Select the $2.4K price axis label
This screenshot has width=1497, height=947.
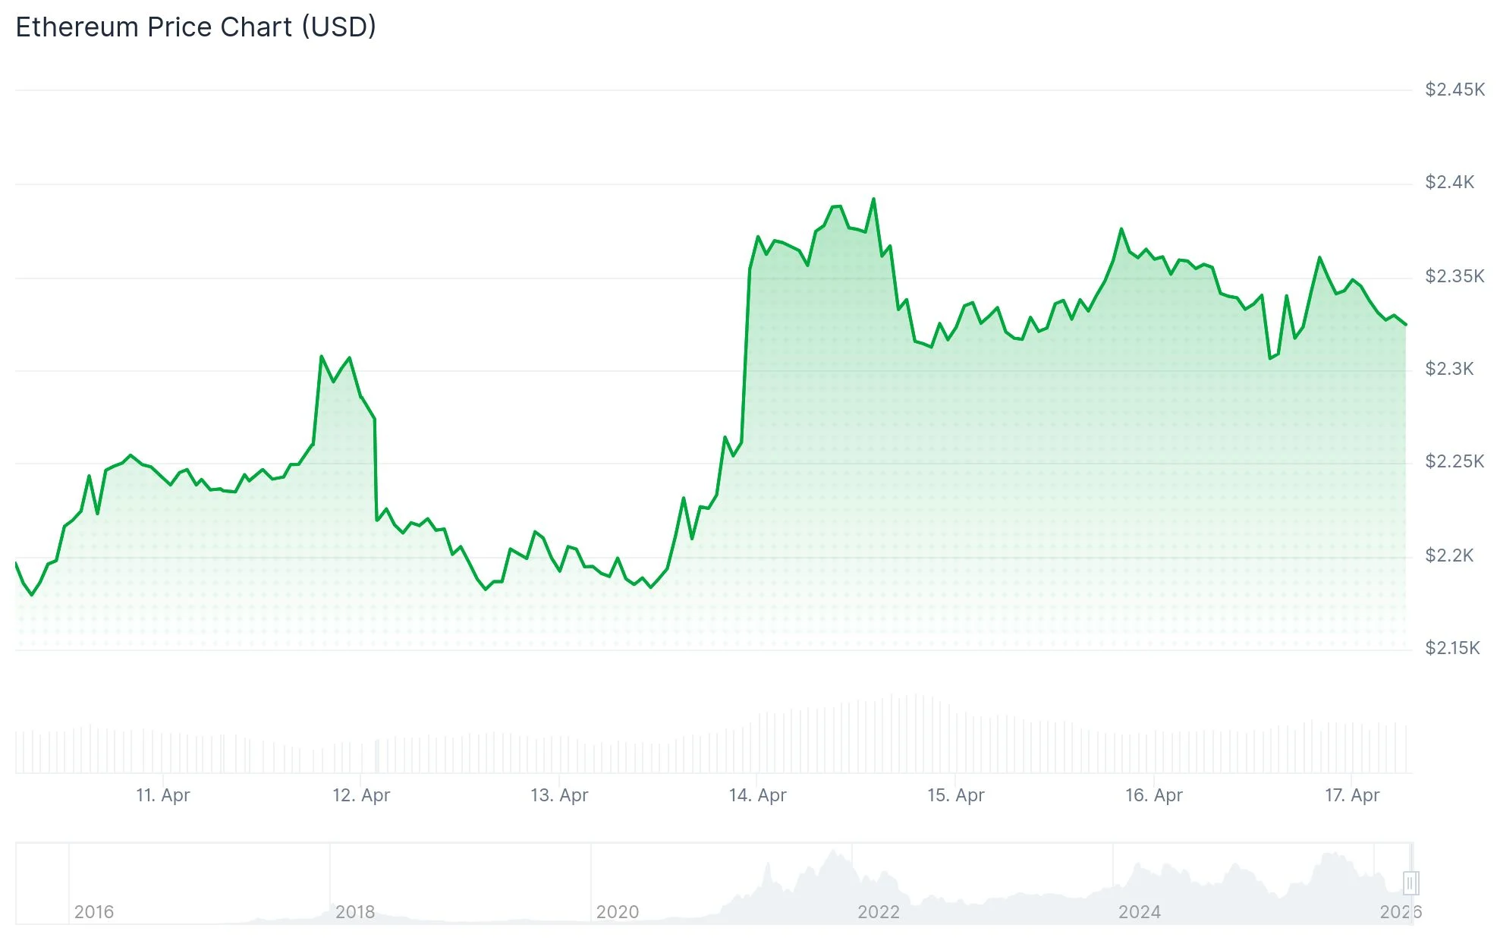pos(1449,182)
